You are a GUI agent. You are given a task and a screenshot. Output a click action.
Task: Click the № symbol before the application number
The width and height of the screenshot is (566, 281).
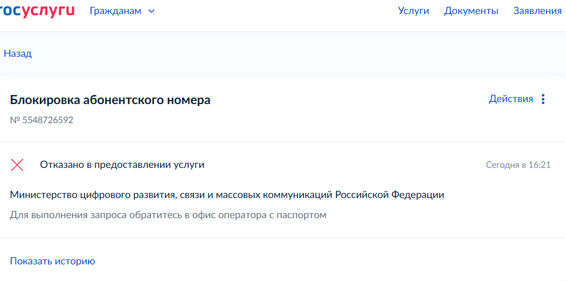[15, 120]
